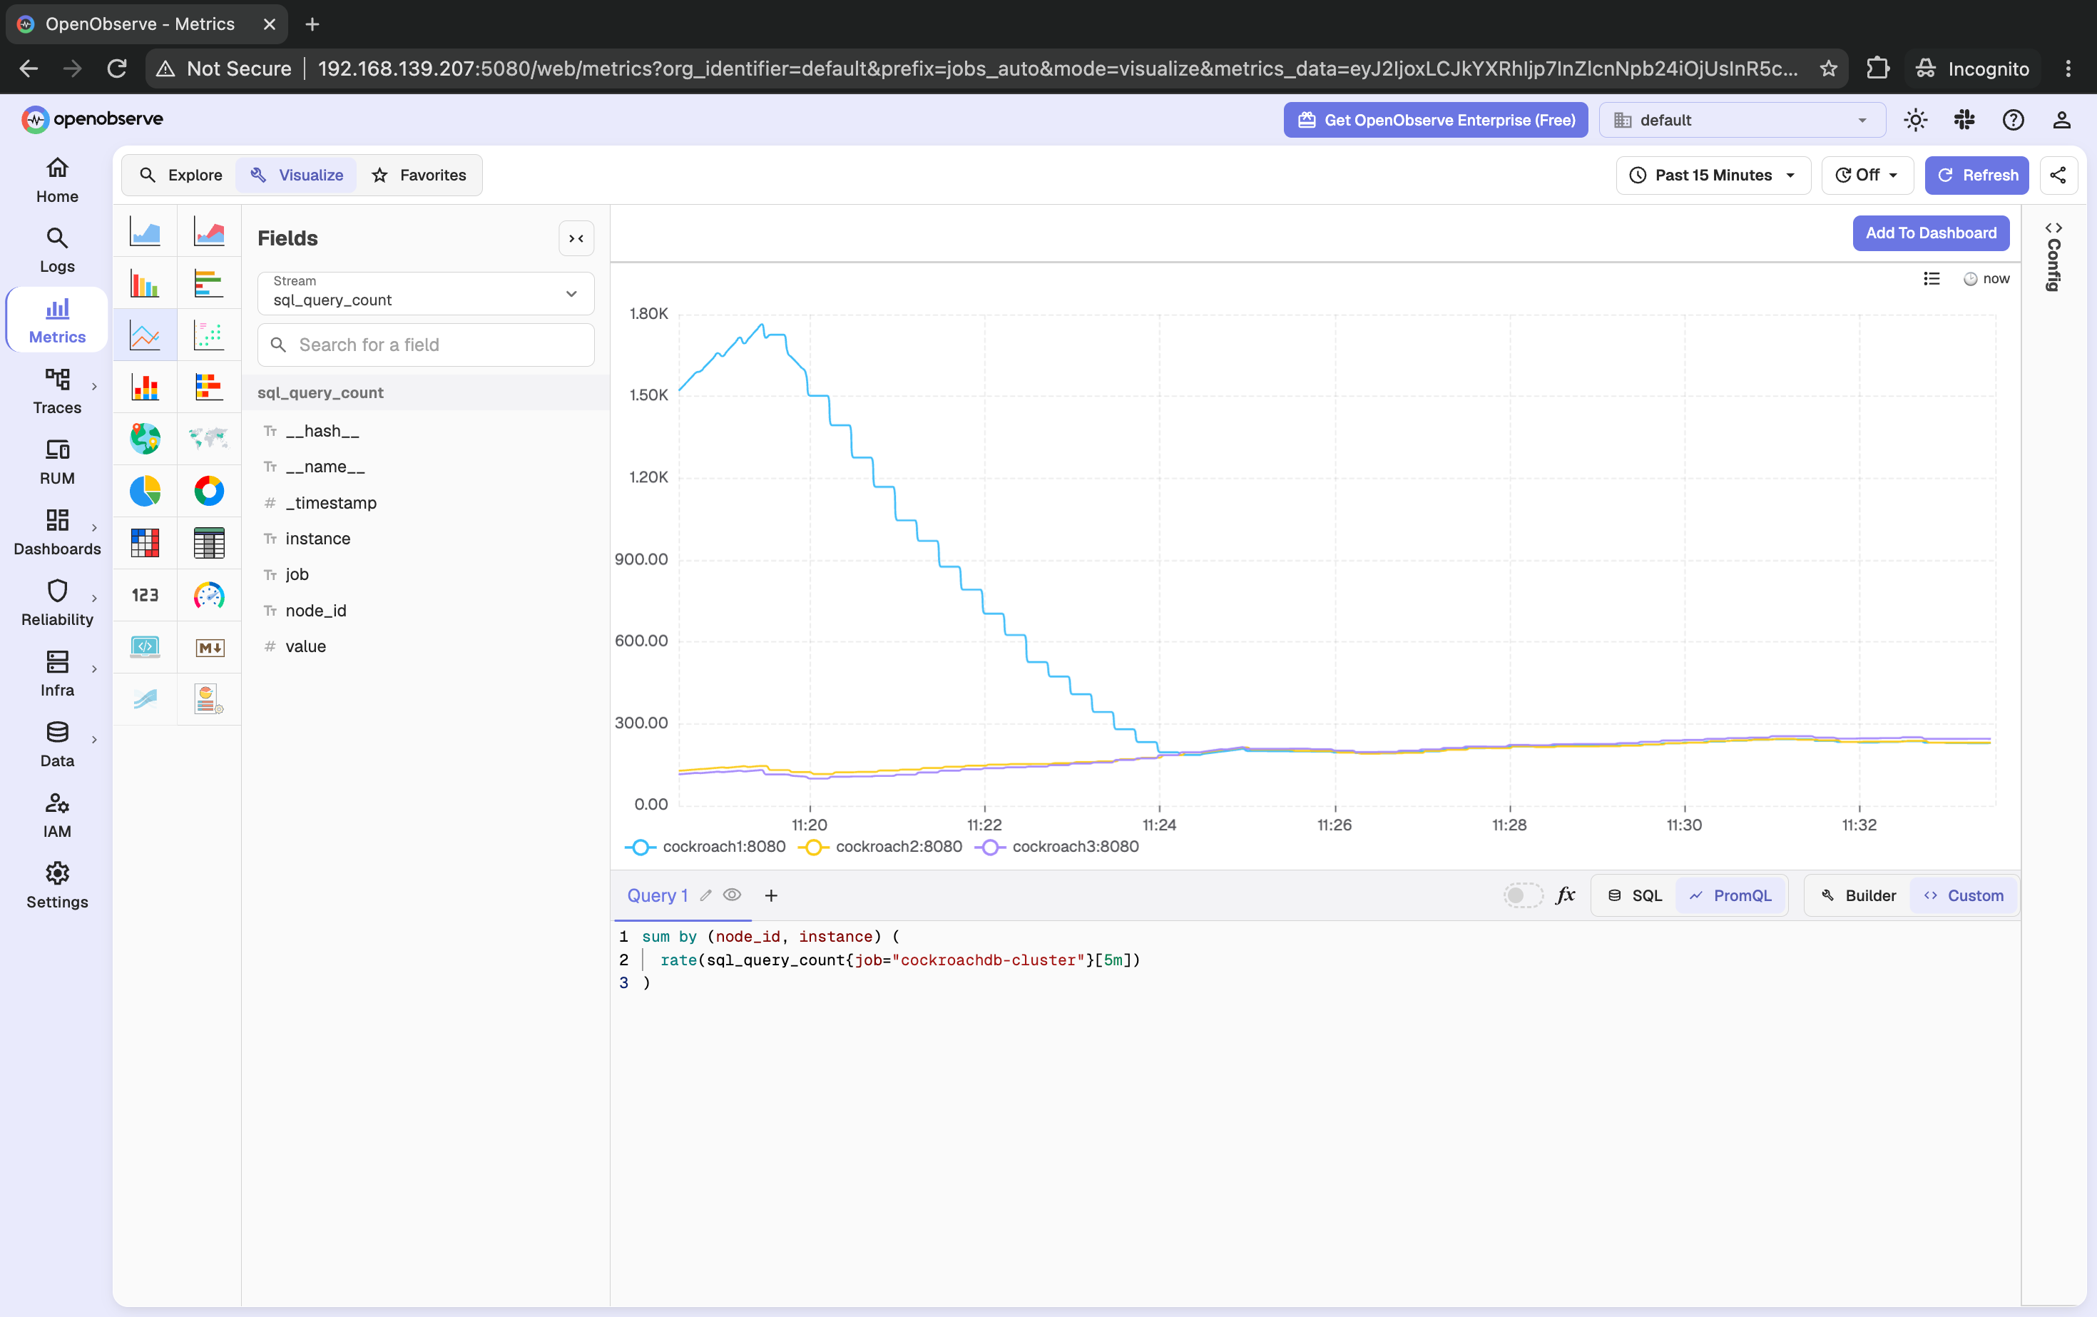The width and height of the screenshot is (2097, 1317).
Task: Select the table chart type
Action: 209,544
